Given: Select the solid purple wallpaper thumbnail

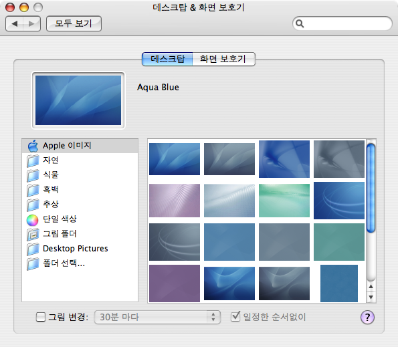Looking at the screenshot, I should click(175, 283).
